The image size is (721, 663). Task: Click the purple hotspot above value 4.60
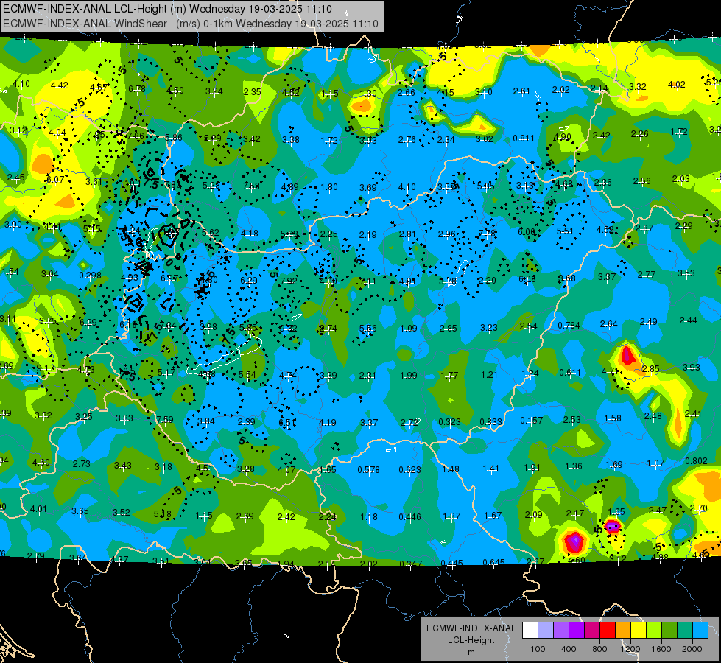(574, 541)
